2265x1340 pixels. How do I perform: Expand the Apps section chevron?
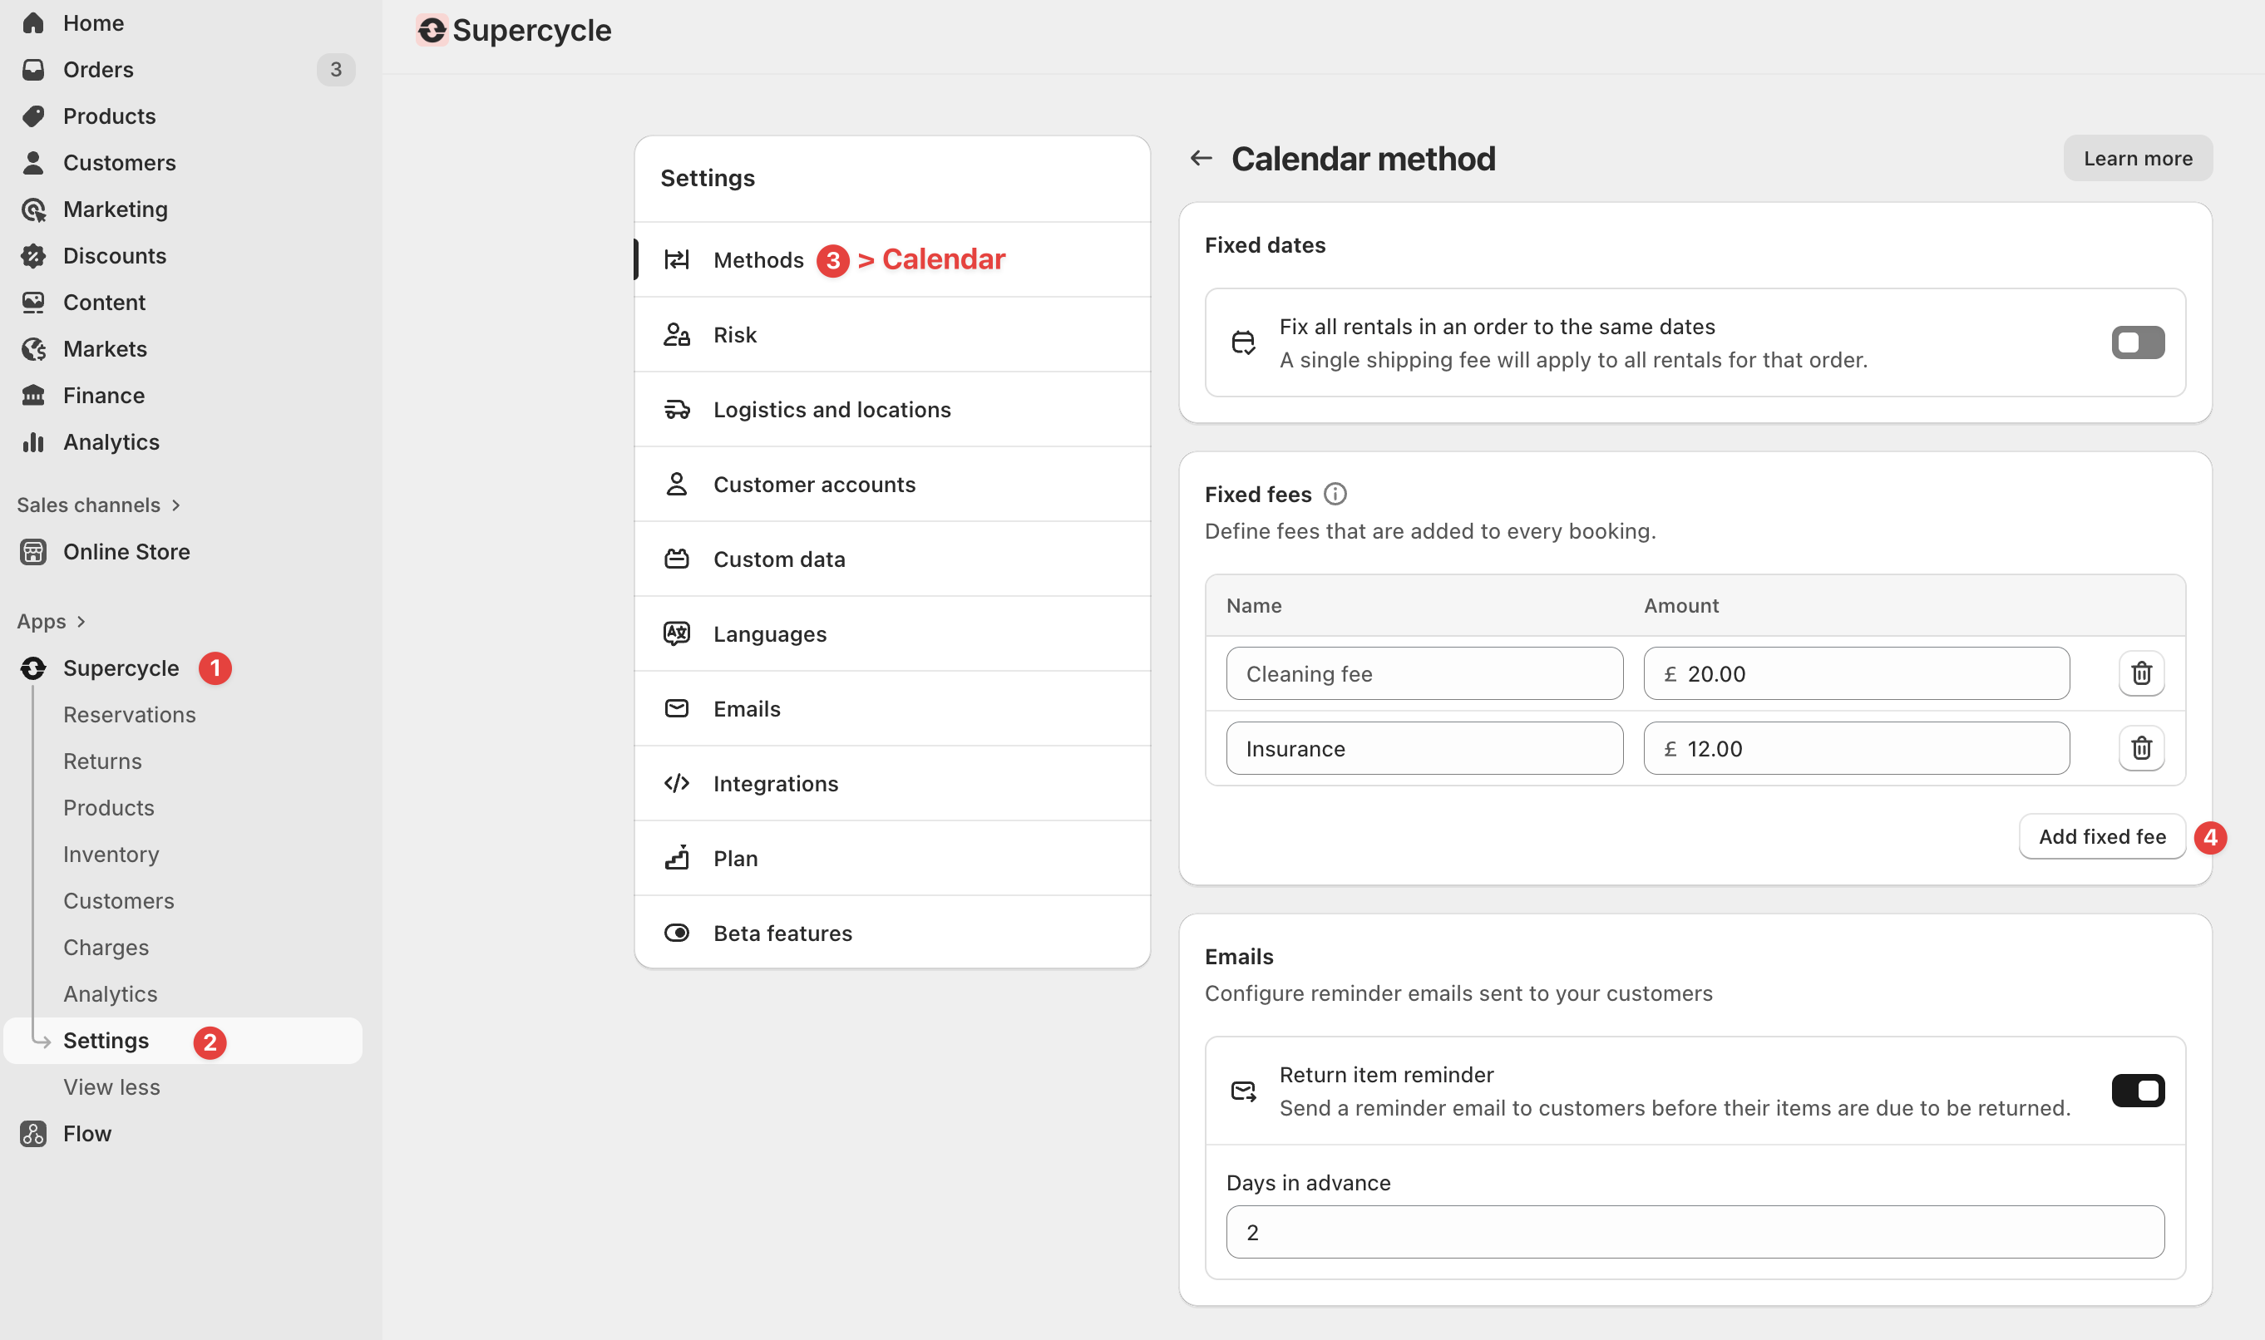click(81, 621)
